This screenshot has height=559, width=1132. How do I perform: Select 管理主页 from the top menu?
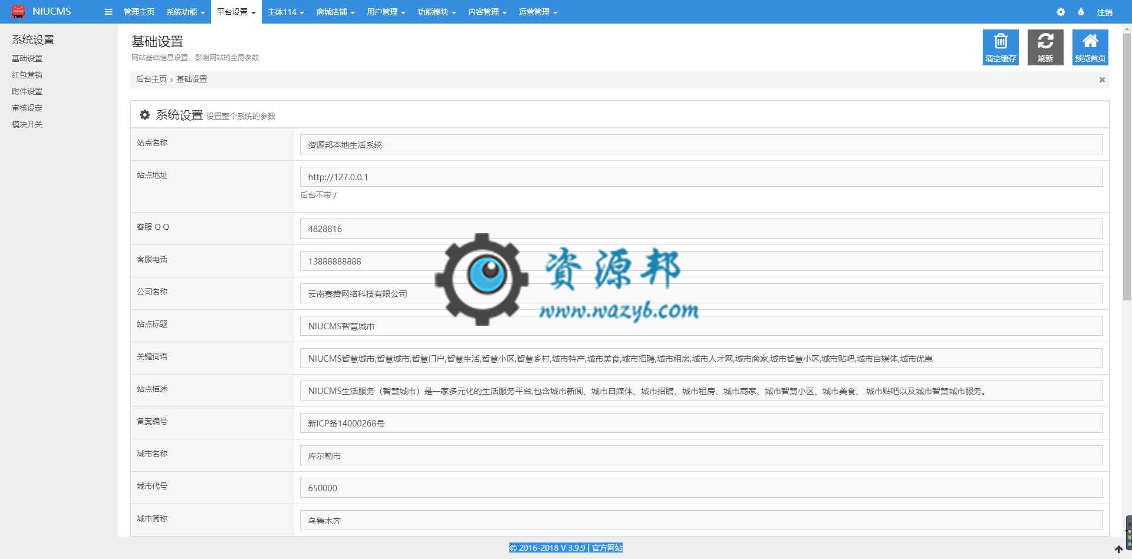(139, 12)
